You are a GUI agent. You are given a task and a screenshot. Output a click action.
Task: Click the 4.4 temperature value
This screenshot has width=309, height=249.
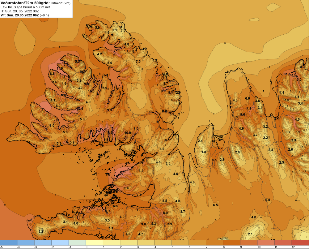(x=282, y=92)
